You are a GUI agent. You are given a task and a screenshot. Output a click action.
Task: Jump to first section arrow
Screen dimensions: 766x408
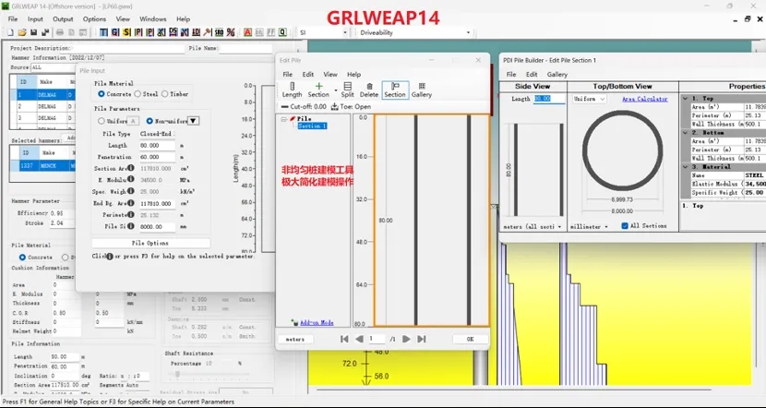pyautogui.click(x=345, y=339)
